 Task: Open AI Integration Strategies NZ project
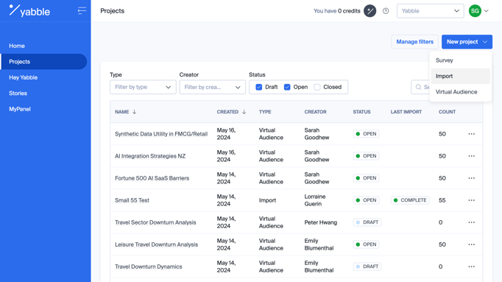pos(150,156)
